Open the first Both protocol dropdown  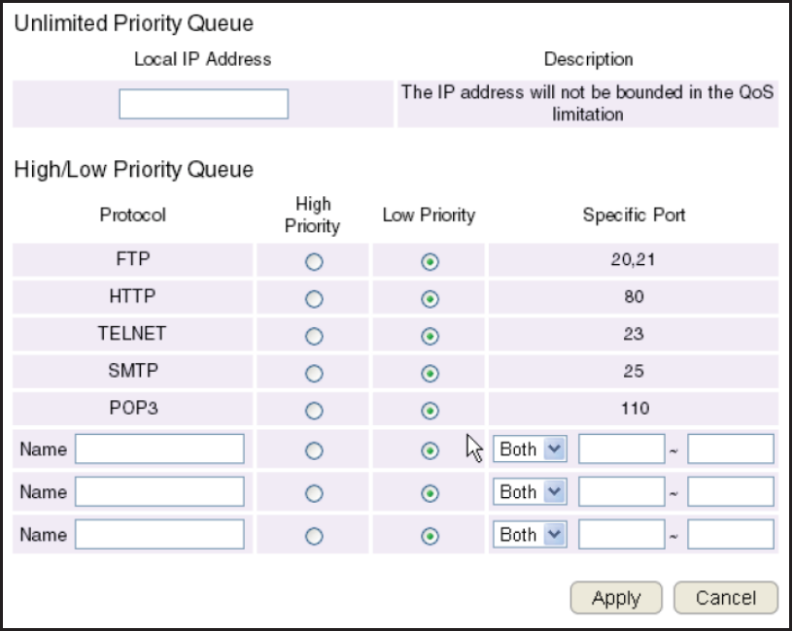530,448
